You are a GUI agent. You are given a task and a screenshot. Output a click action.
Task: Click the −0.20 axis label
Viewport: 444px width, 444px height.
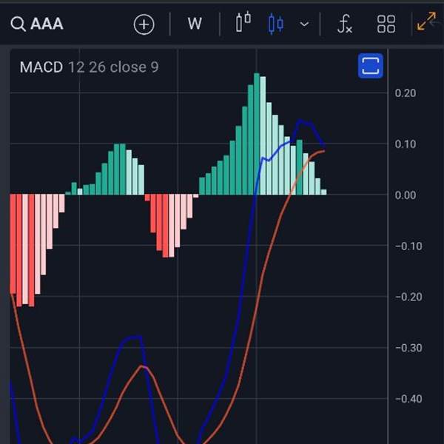408,297
